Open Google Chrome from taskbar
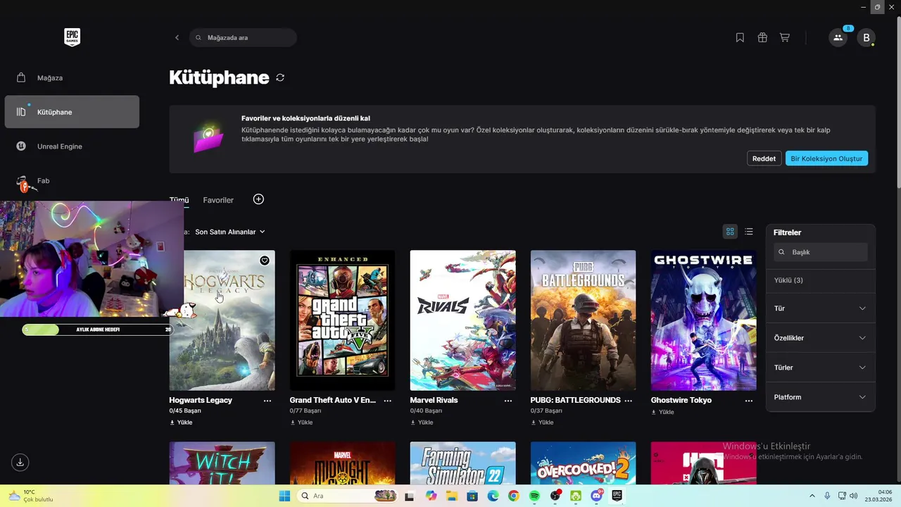 point(514,496)
